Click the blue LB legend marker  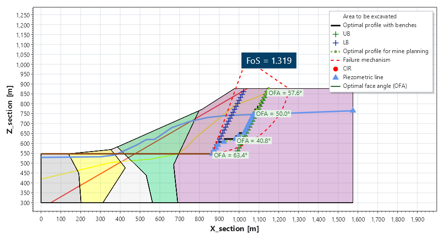coord(336,43)
